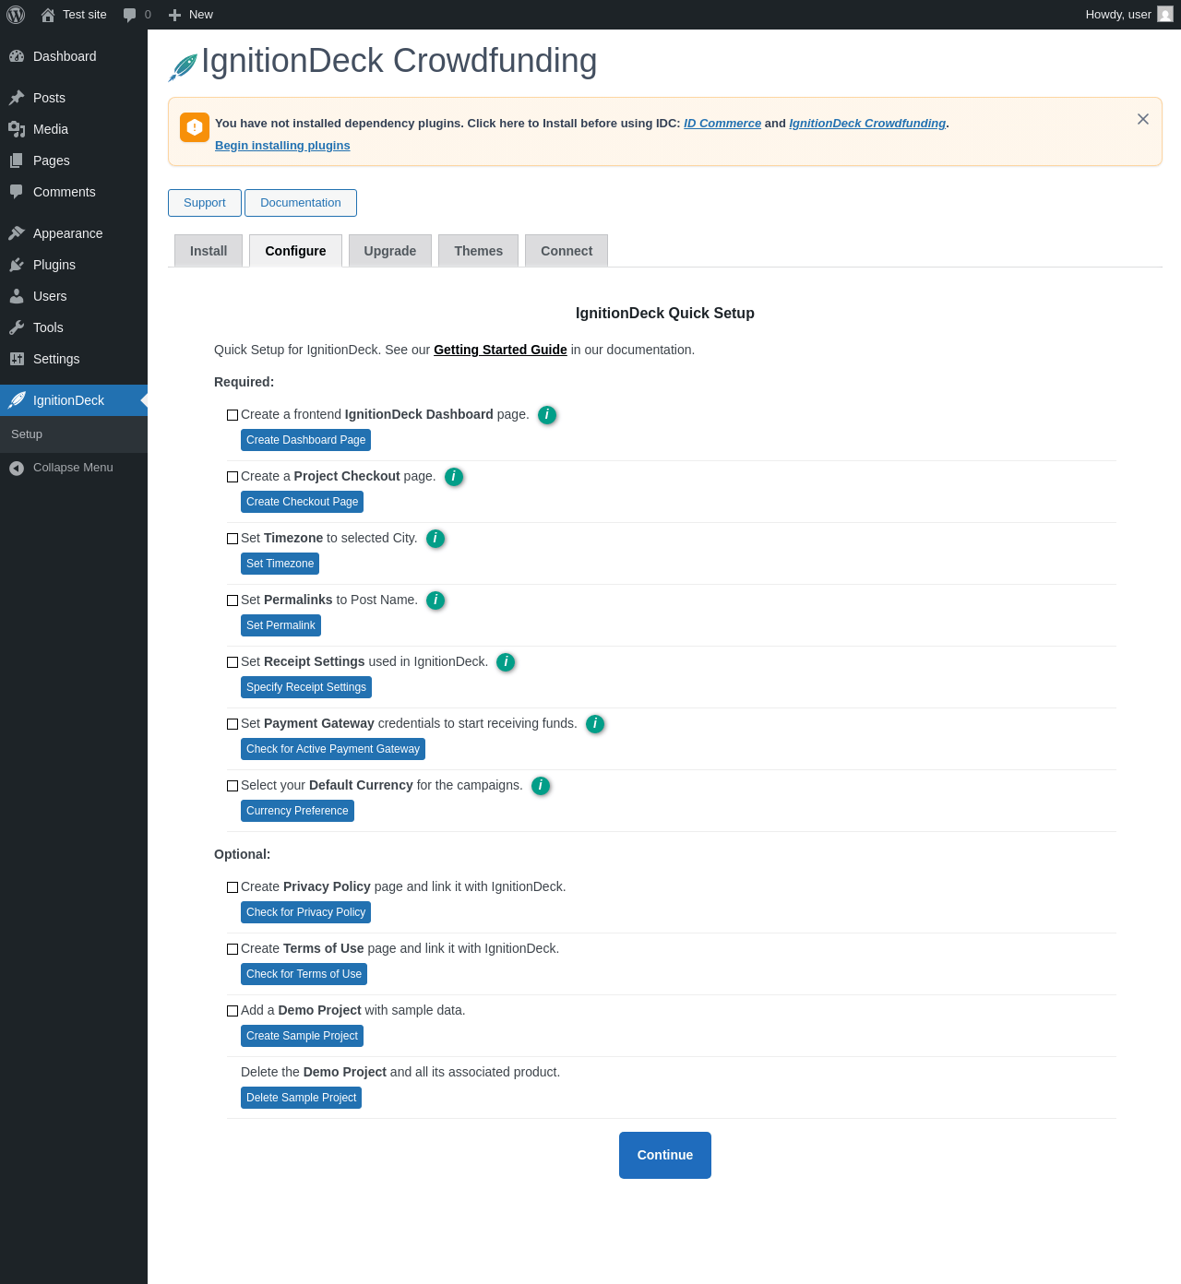Enable the Privacy Policy checkbox
1181x1284 pixels.
click(x=233, y=887)
